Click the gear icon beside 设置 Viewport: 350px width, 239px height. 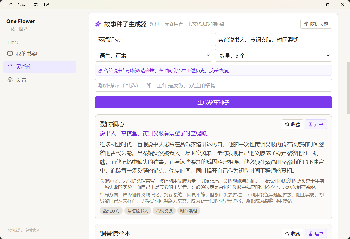(x=10, y=80)
